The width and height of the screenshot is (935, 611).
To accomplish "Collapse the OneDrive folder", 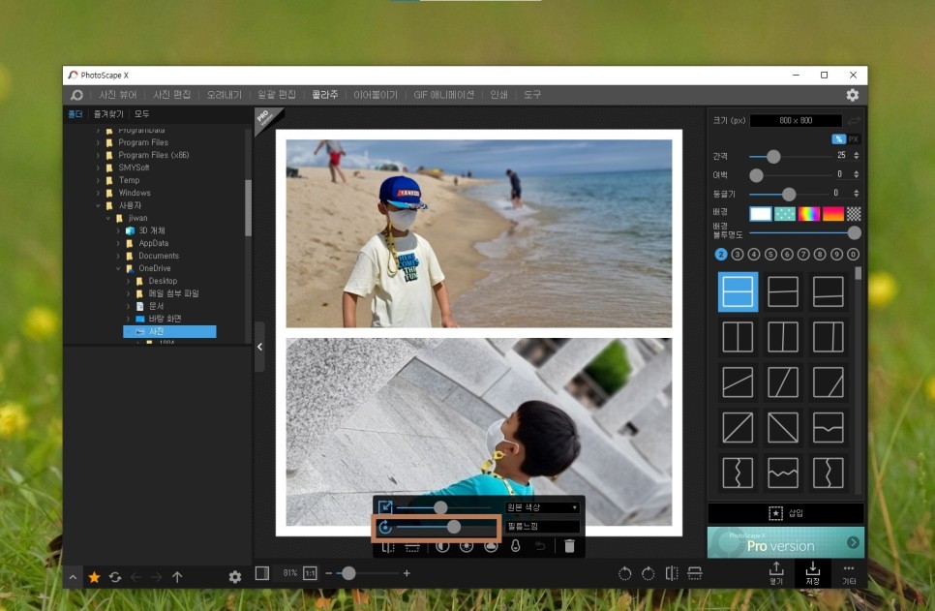I will (118, 268).
